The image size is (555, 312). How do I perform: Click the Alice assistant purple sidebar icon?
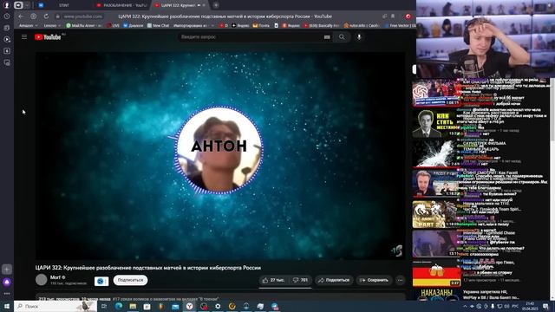click(x=7, y=282)
